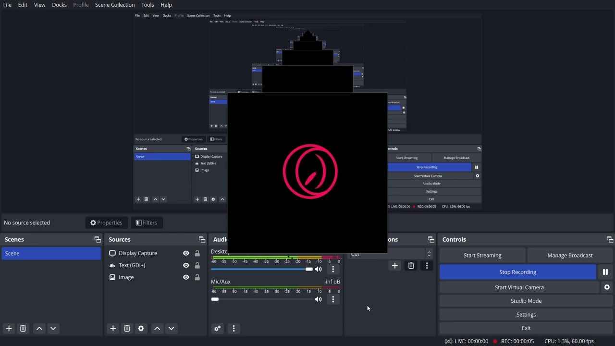Select the "Scene" item in Scenes list
Image resolution: width=615 pixels, height=346 pixels.
51,253
